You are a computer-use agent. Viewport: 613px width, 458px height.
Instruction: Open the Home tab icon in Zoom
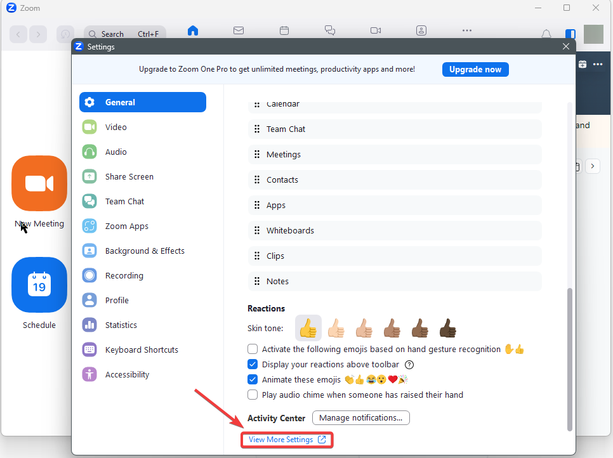click(193, 30)
